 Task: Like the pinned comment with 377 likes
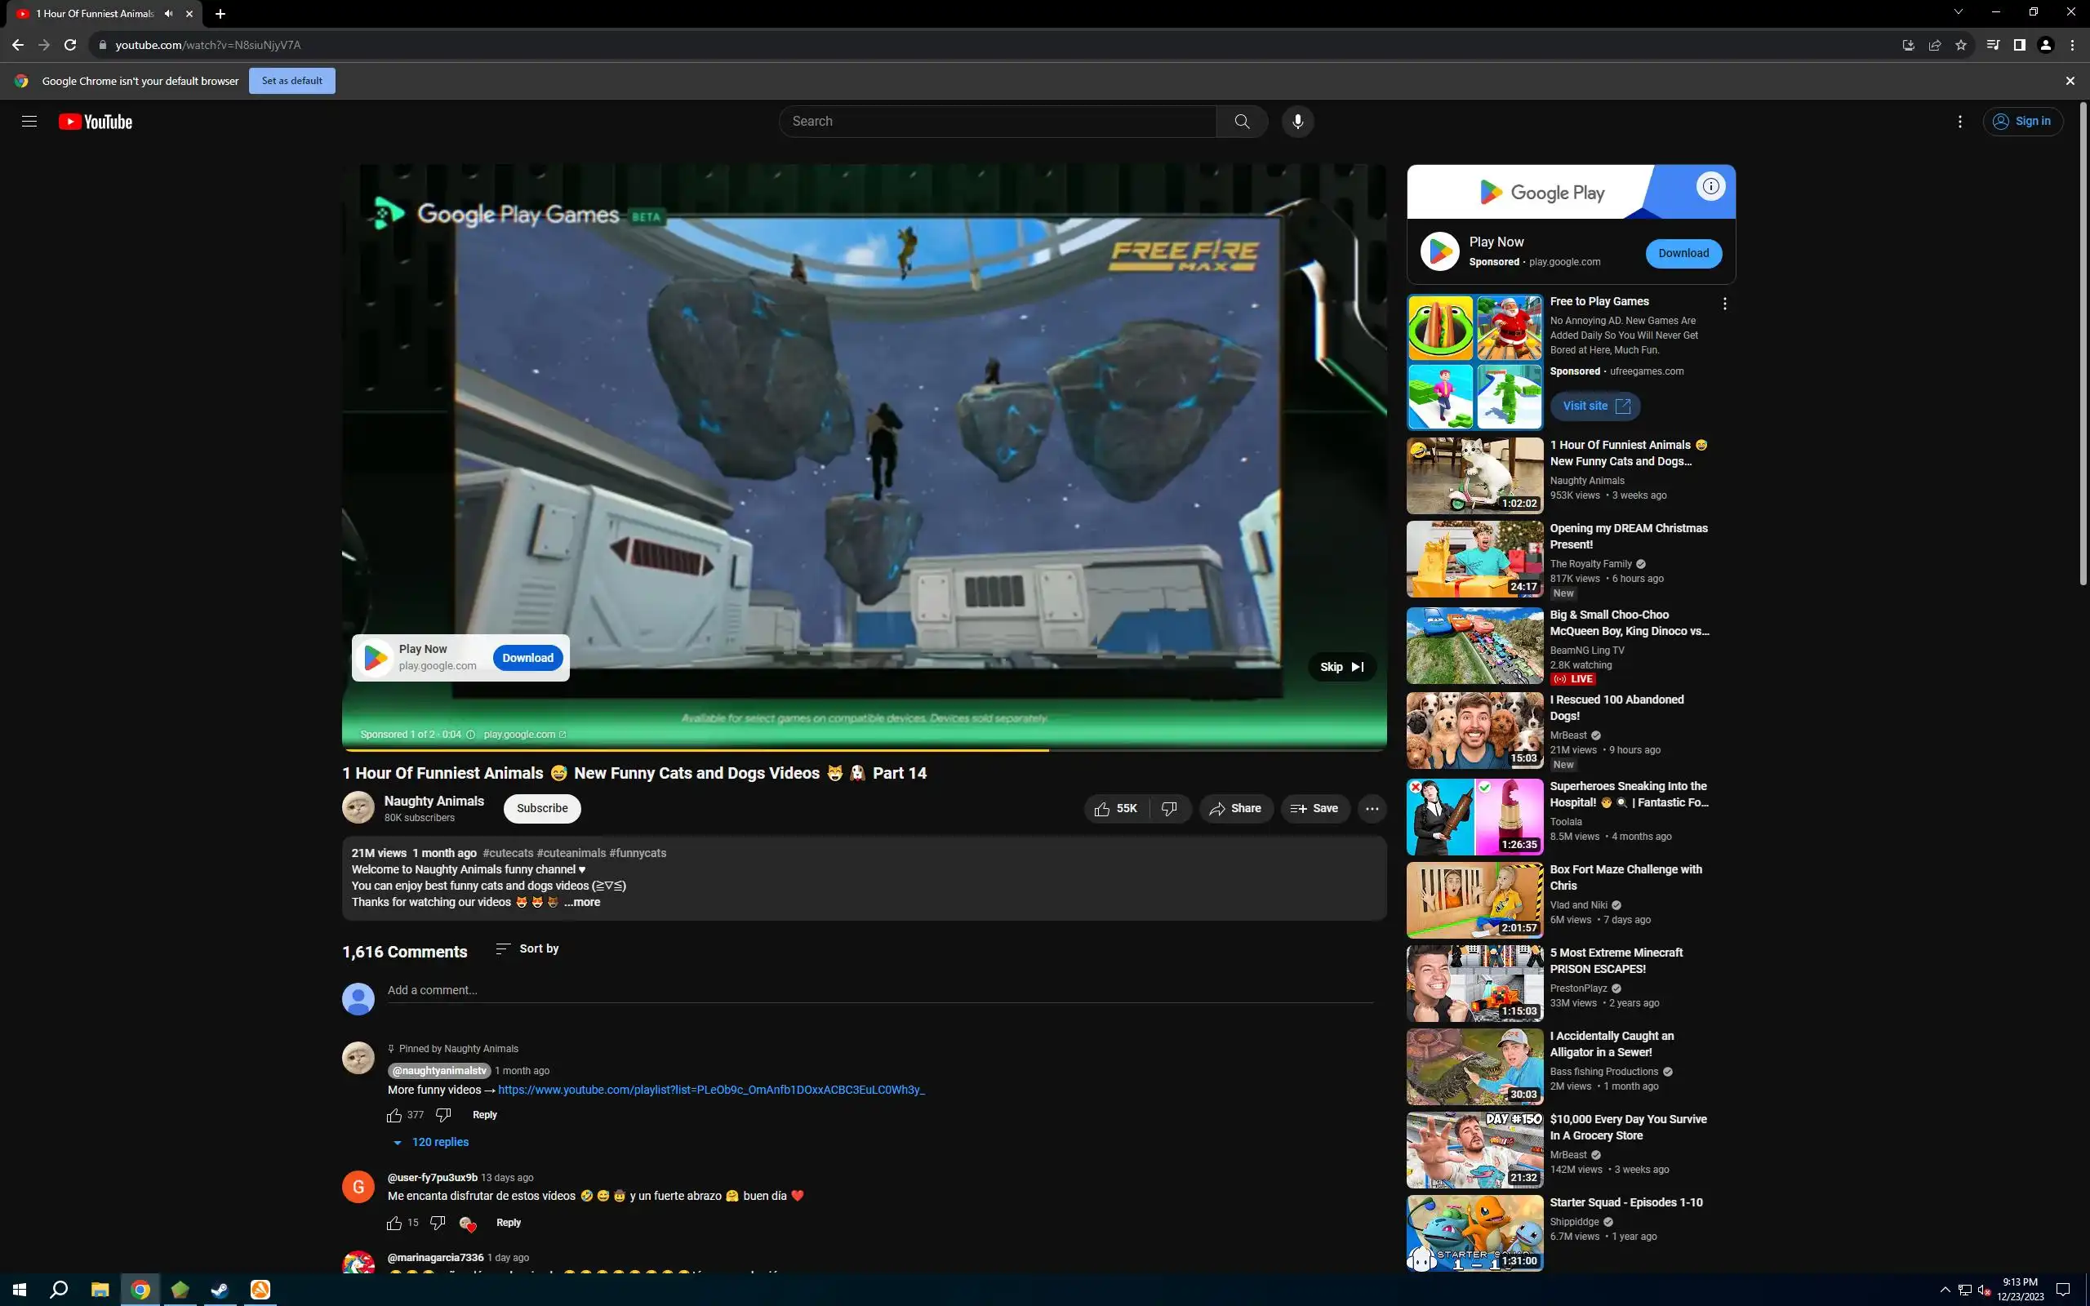[394, 1115]
